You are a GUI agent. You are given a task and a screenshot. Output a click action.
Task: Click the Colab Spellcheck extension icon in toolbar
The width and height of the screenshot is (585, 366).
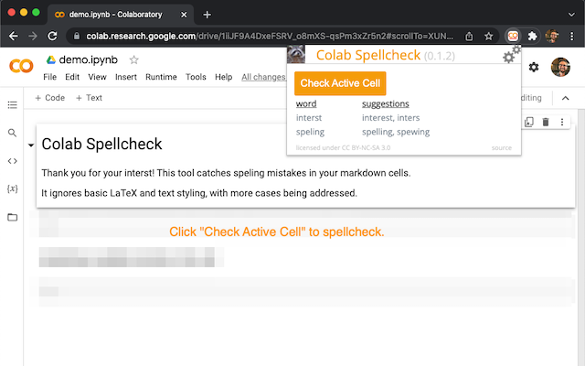(513, 36)
